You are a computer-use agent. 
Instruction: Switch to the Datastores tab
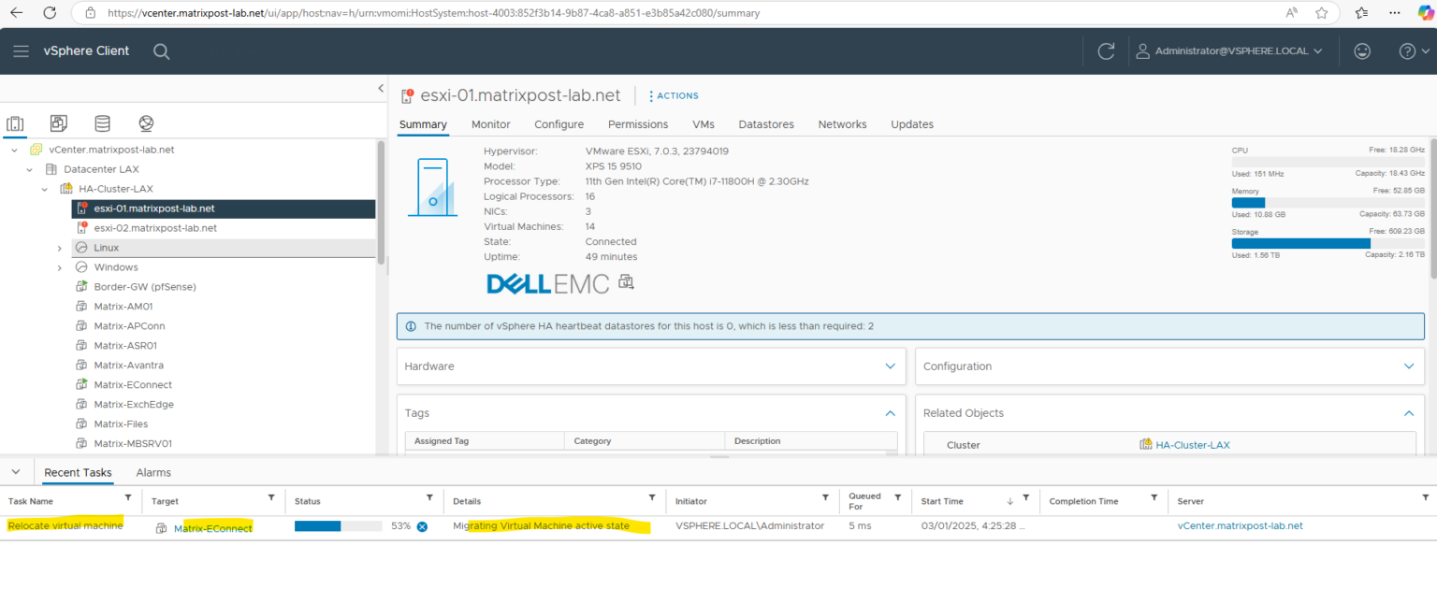(765, 123)
